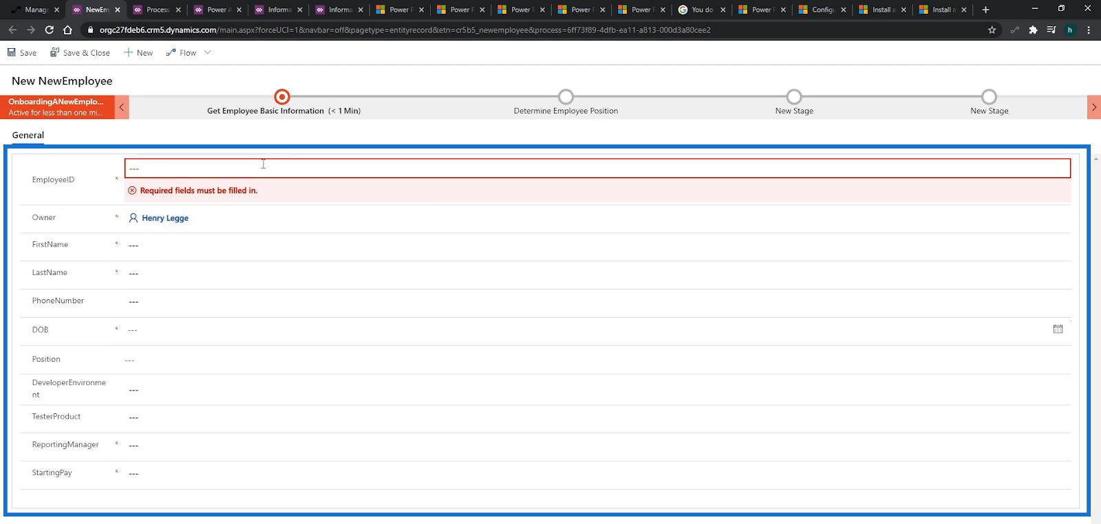The width and height of the screenshot is (1101, 524).
Task: Bookmark this page with the star icon
Action: click(x=992, y=30)
